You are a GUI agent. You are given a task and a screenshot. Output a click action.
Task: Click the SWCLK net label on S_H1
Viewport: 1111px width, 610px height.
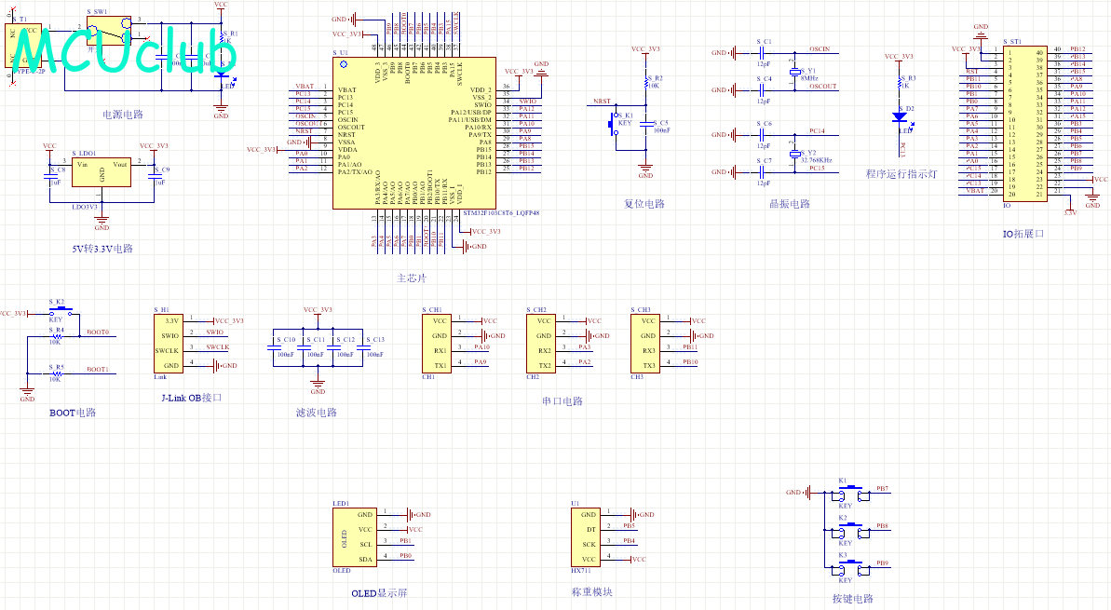pos(218,347)
